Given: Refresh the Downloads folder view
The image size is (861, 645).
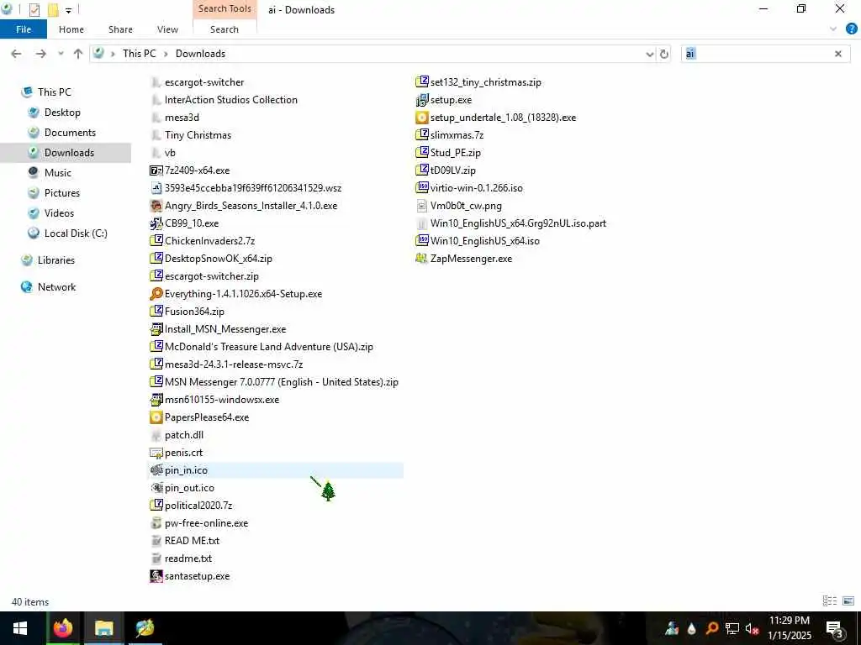Looking at the screenshot, I should 664,54.
